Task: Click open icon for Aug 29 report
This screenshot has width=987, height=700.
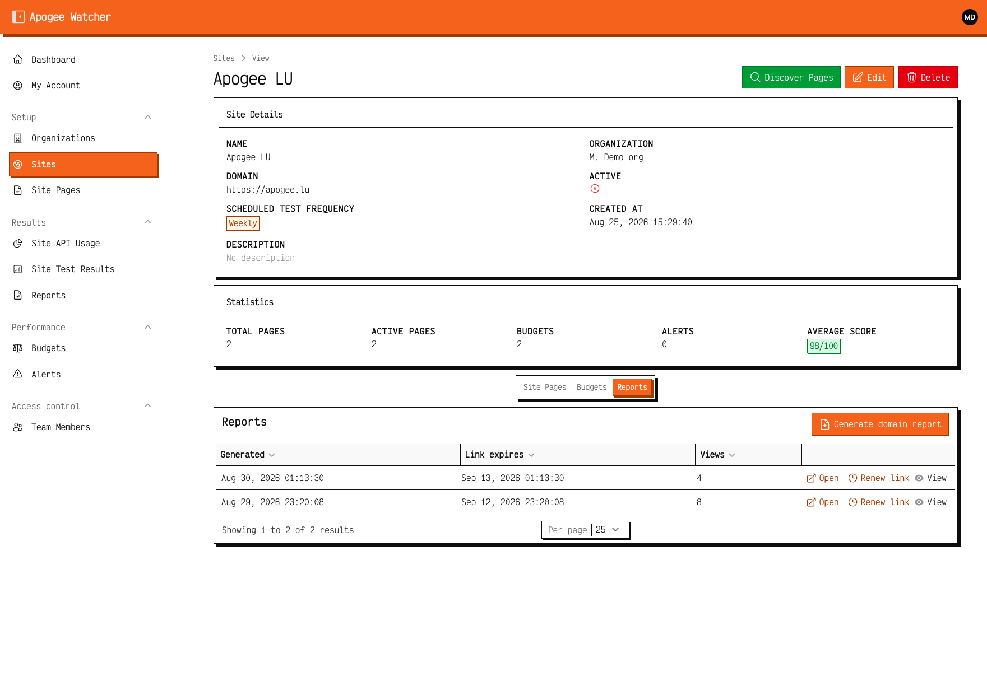Action: [x=811, y=502]
